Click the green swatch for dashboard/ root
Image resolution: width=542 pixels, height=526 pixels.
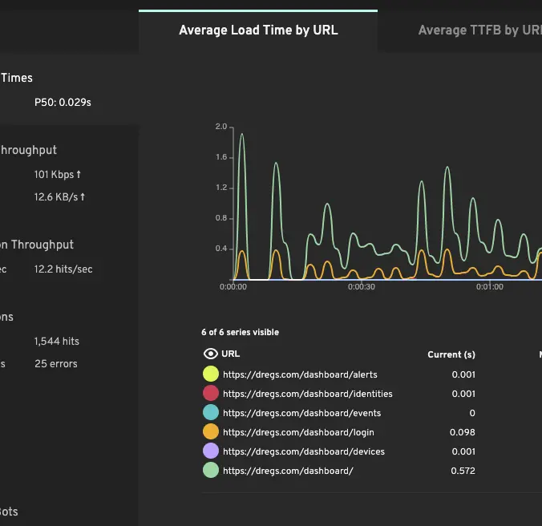(211, 471)
